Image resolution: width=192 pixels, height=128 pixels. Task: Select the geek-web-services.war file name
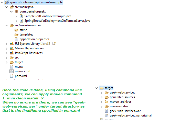pyautogui.click(x=125, y=111)
